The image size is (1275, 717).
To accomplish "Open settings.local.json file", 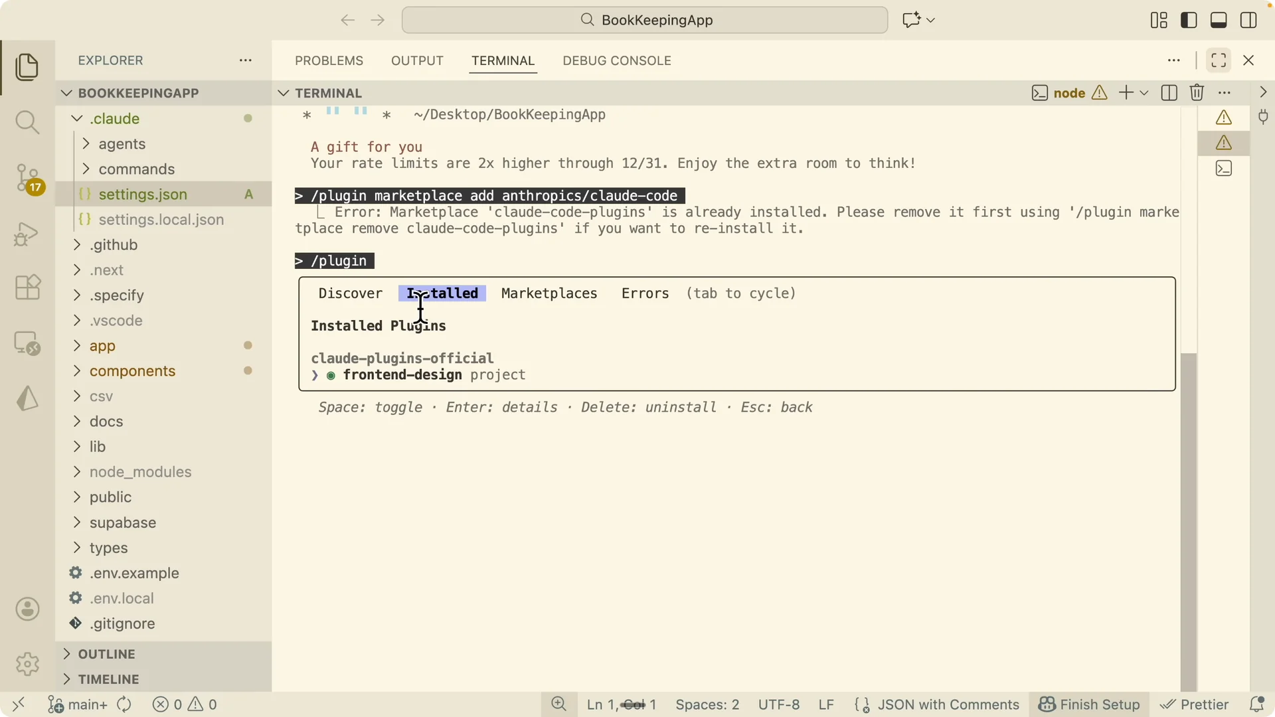I will [161, 220].
